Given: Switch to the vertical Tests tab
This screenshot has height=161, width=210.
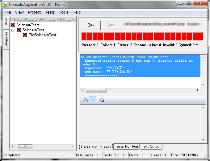Looking at the screenshot, I should click(x=6, y=23).
